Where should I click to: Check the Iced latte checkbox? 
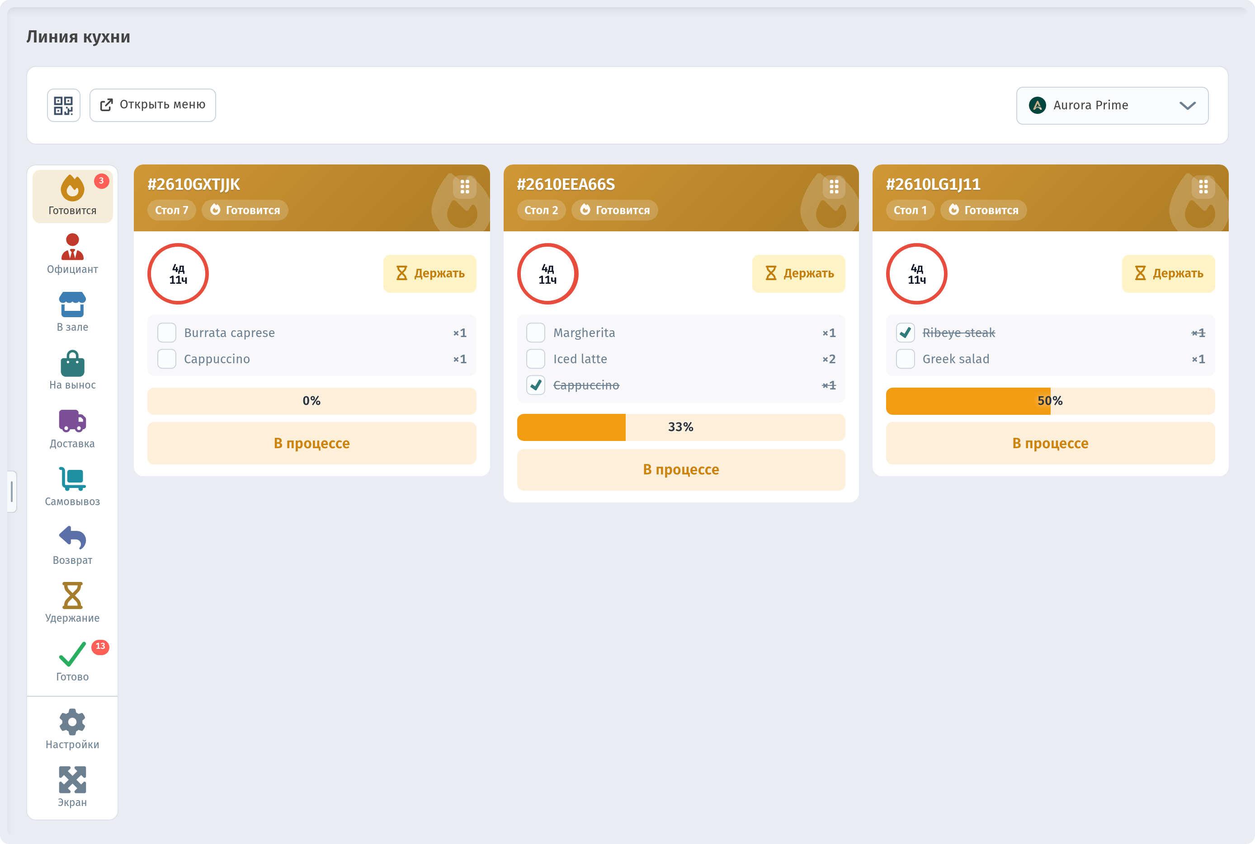coord(536,359)
